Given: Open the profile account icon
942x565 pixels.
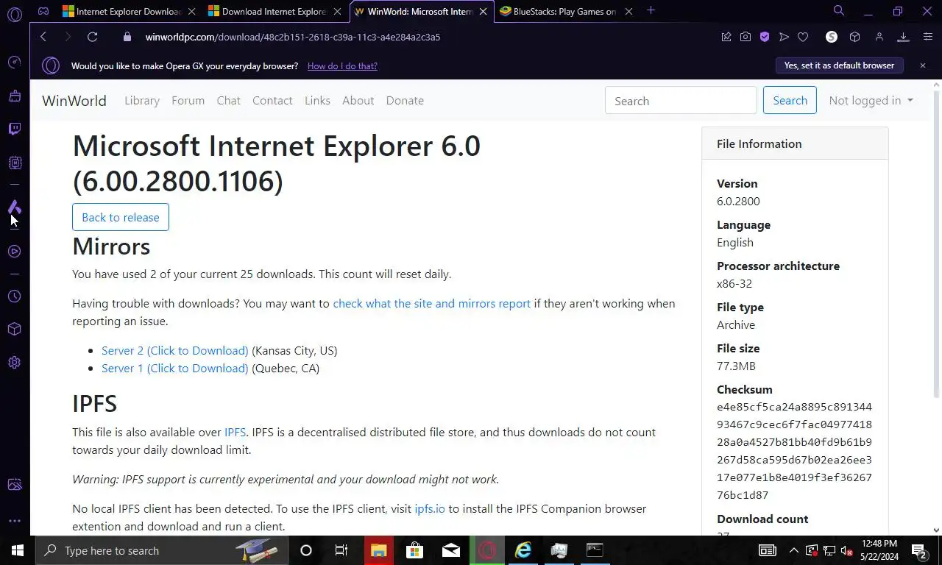Looking at the screenshot, I should tap(879, 37).
